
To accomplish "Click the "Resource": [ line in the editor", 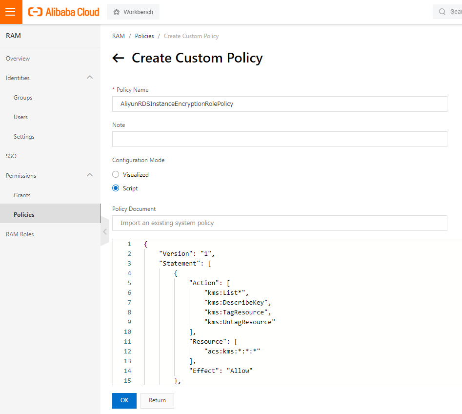I will click(213, 341).
